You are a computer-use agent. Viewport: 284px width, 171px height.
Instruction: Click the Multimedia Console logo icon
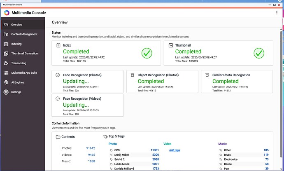[7, 13]
